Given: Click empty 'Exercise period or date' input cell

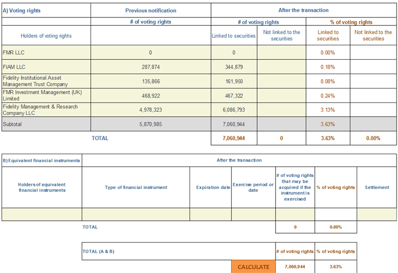Looking at the screenshot, I should [x=253, y=214].
